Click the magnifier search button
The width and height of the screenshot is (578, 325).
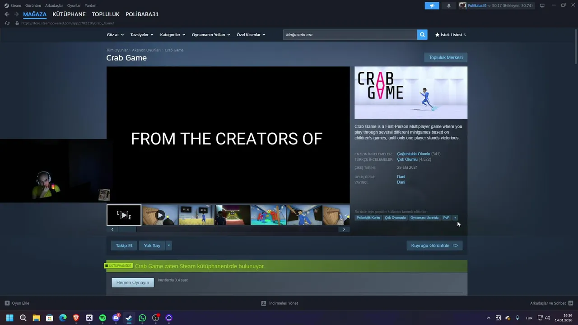pos(422,35)
